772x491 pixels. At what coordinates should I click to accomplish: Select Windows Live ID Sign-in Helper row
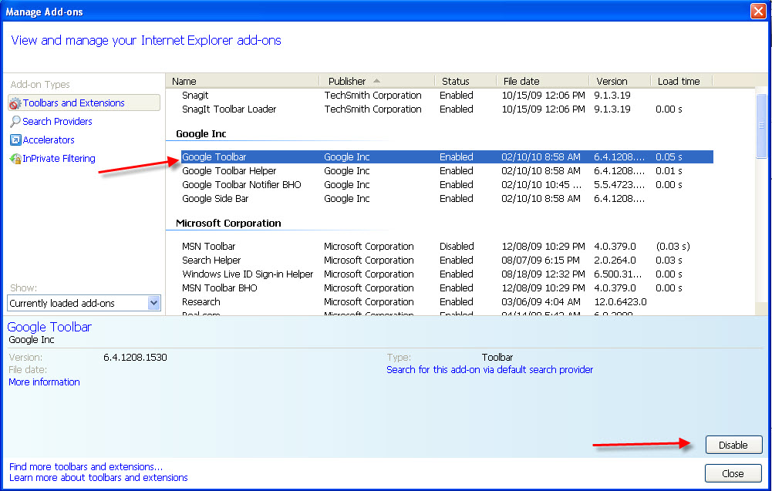(x=447, y=274)
